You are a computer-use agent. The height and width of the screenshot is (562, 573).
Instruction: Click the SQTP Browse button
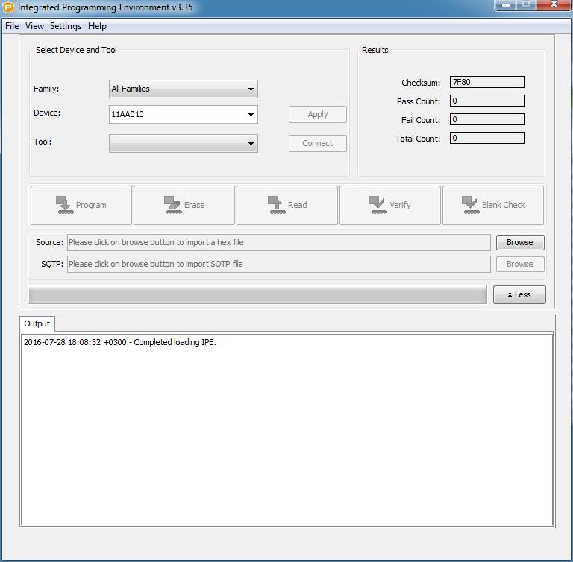520,264
